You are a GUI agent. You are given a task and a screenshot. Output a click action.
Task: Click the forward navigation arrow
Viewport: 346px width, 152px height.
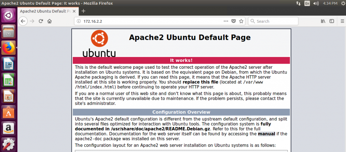click(32, 21)
